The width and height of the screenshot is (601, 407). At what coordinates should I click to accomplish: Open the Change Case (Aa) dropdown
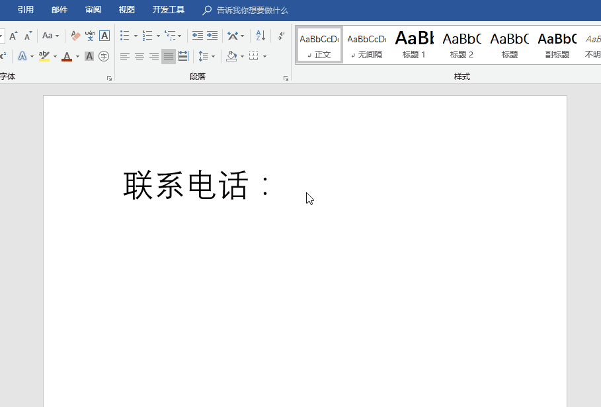[51, 36]
